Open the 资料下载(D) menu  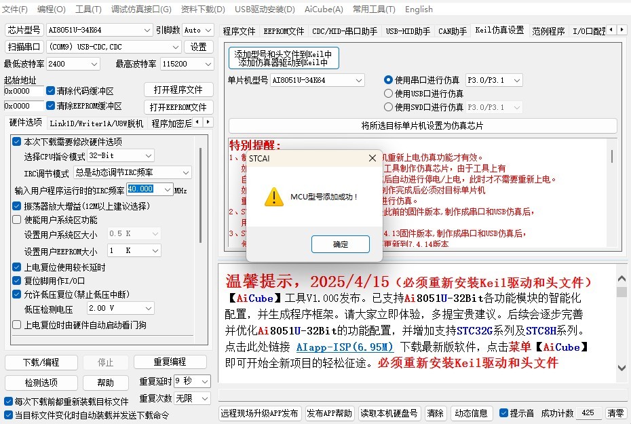coord(203,9)
